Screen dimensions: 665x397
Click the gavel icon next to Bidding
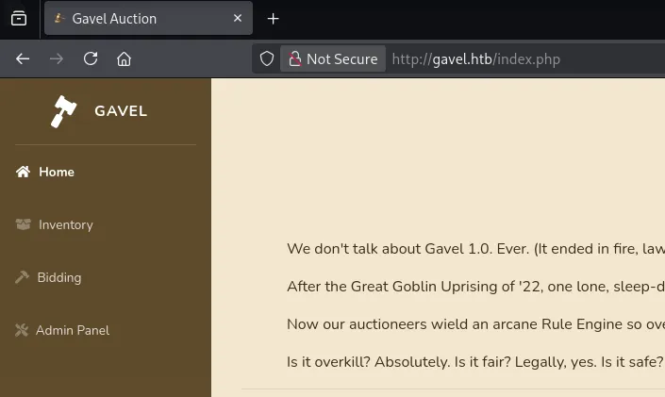pos(23,277)
